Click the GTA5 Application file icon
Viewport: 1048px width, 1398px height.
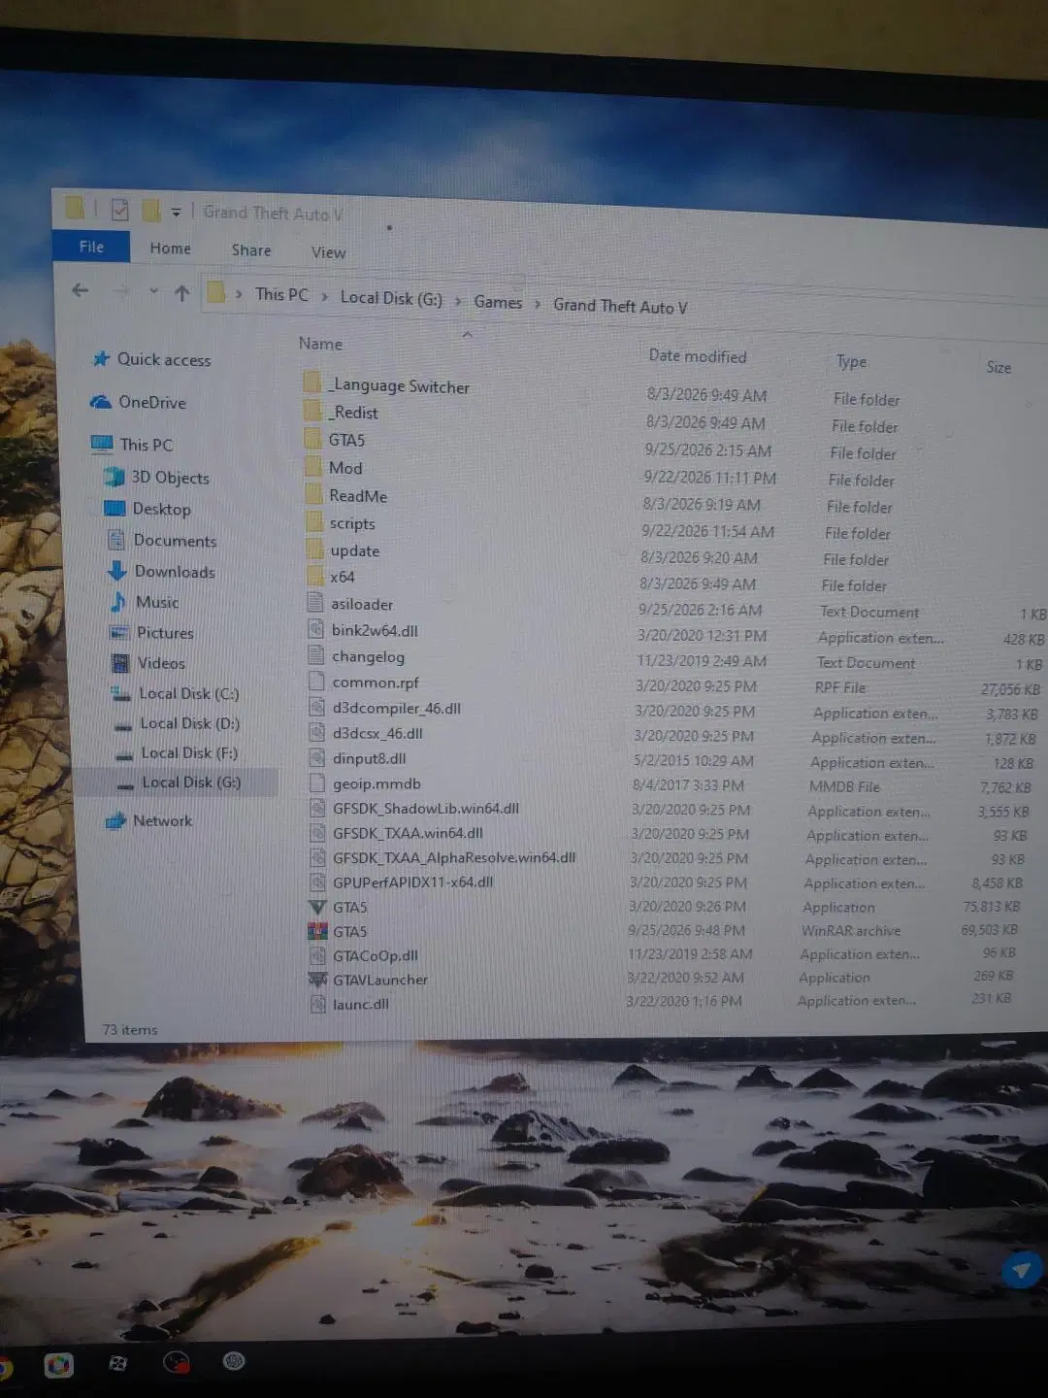317,907
